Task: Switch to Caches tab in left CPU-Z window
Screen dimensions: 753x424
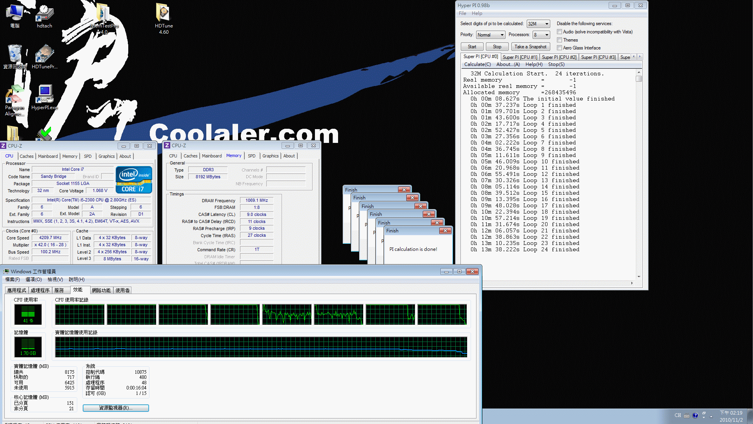Action: pos(27,156)
